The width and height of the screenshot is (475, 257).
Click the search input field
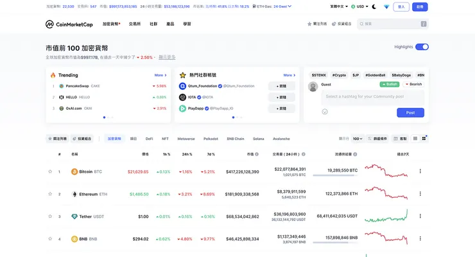coord(393,24)
